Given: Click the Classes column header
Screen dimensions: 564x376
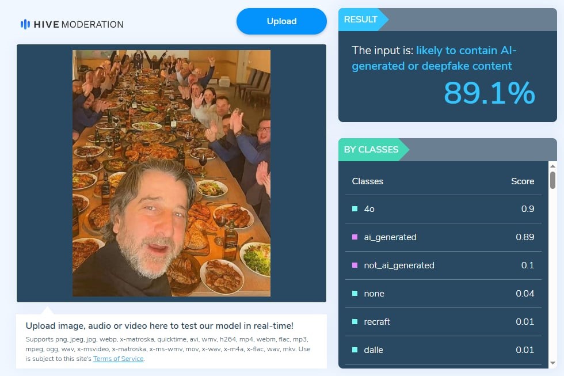Looking at the screenshot, I should [367, 181].
